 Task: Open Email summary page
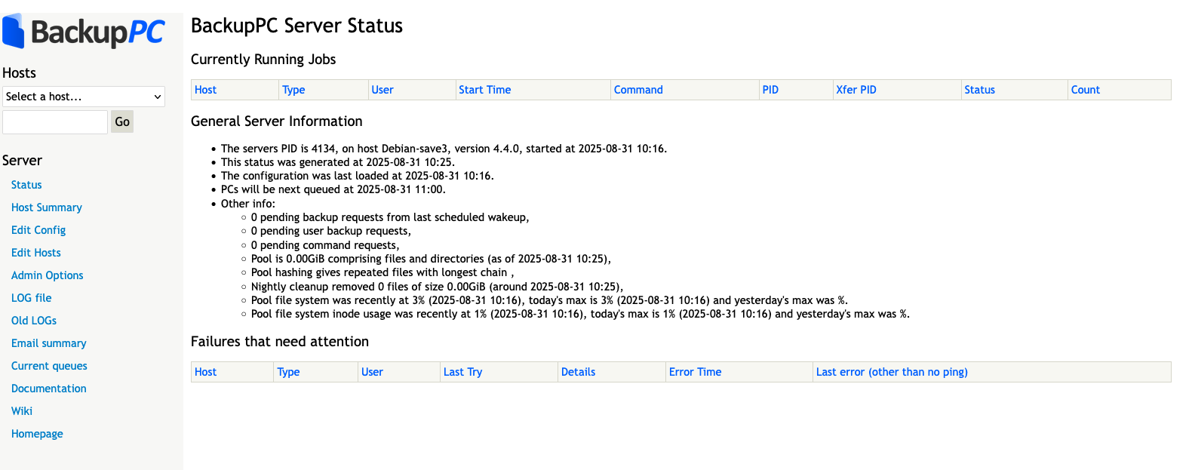coord(49,343)
